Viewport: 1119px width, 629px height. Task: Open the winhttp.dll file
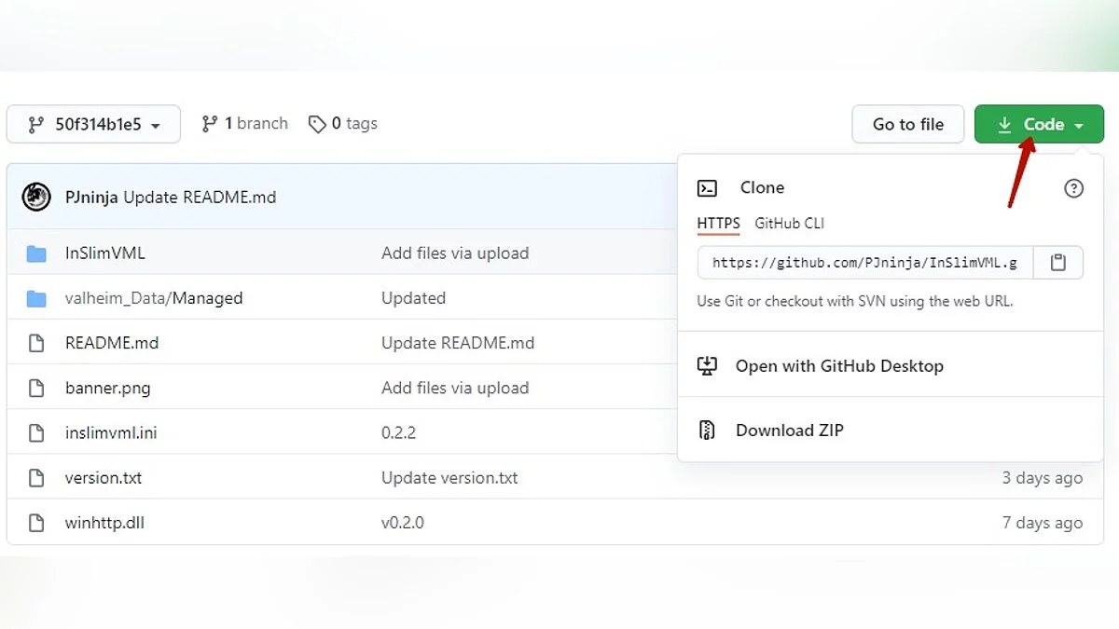(x=104, y=523)
